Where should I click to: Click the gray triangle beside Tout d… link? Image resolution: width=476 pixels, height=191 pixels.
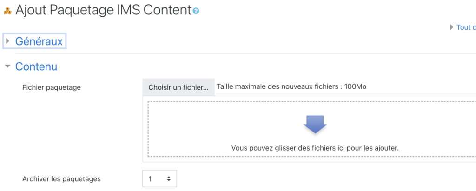(452, 27)
